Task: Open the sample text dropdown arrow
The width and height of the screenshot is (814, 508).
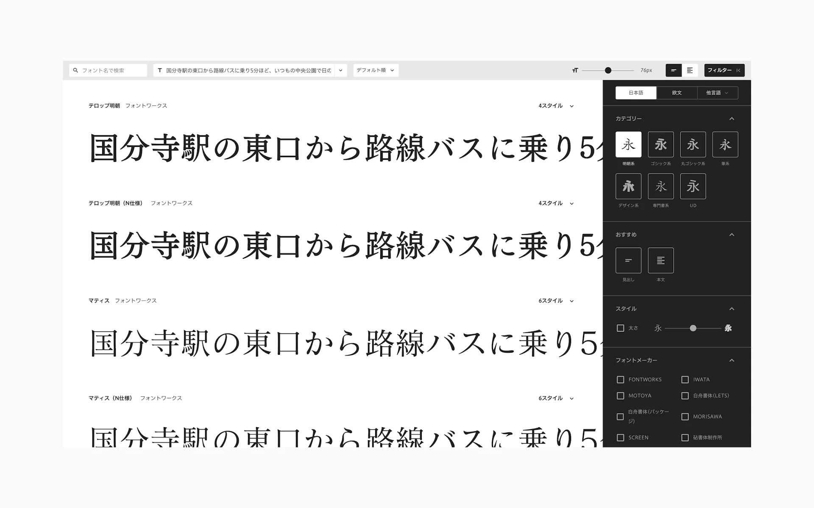Action: 340,70
